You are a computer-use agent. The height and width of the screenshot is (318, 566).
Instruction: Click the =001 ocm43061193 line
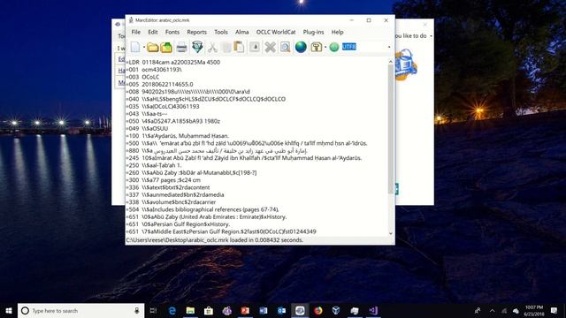[x=154, y=70]
